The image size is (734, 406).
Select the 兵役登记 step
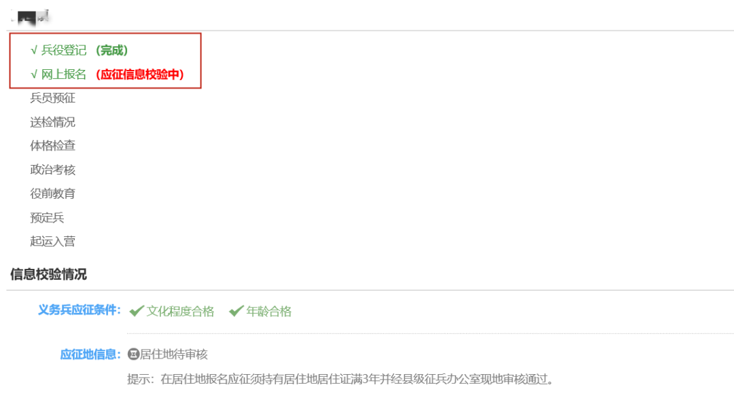pyautogui.click(x=58, y=50)
